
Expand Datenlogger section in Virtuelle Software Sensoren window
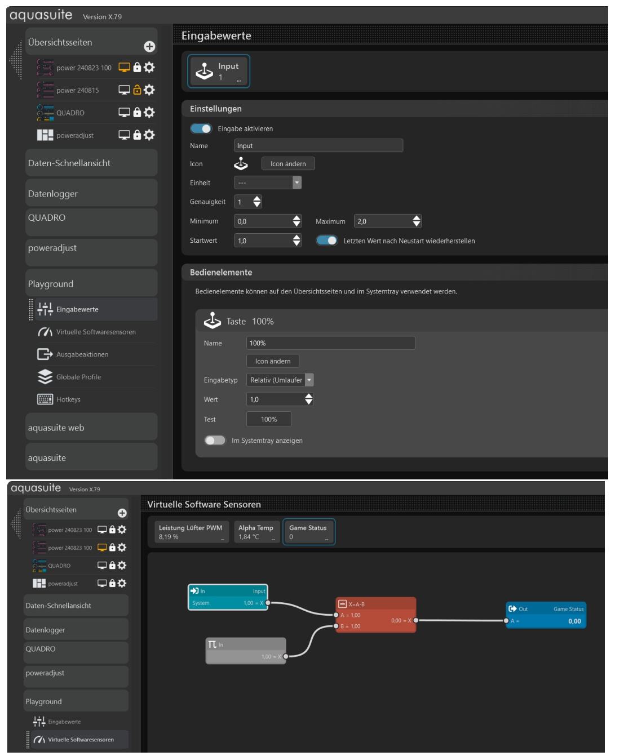76,630
